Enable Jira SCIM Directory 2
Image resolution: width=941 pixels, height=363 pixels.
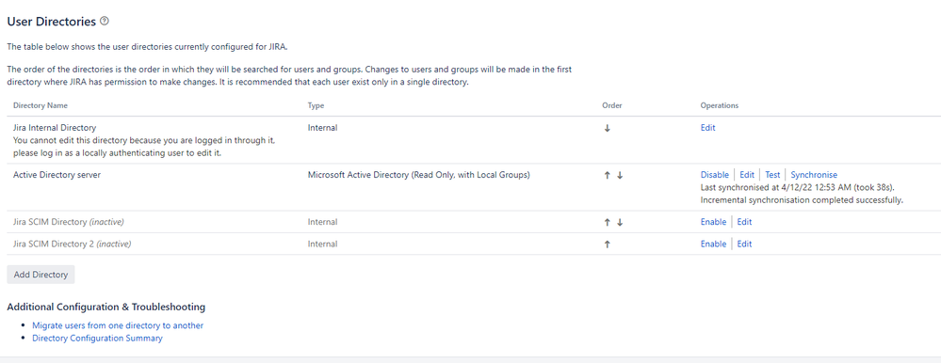click(713, 244)
